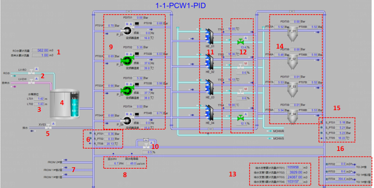This screenshot has height=188, width=374.
Task: Click the PT06B value 5.55
Action: point(312,55)
